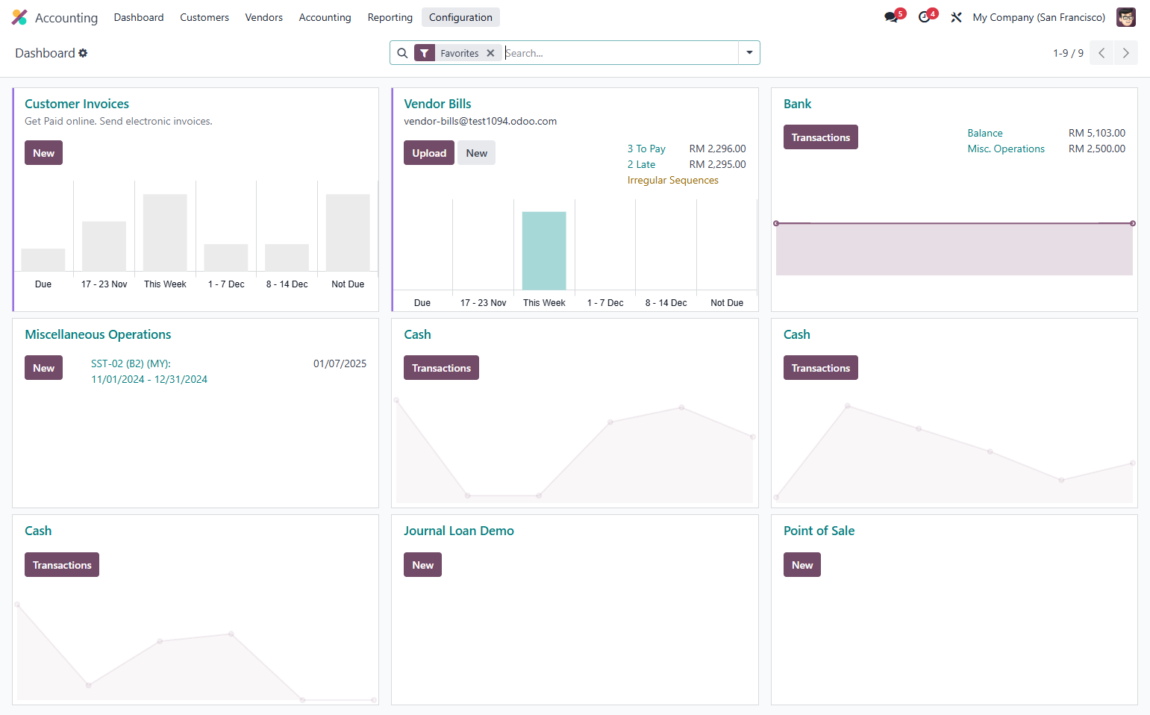Click New in Miscellaneous Operations

coord(43,368)
